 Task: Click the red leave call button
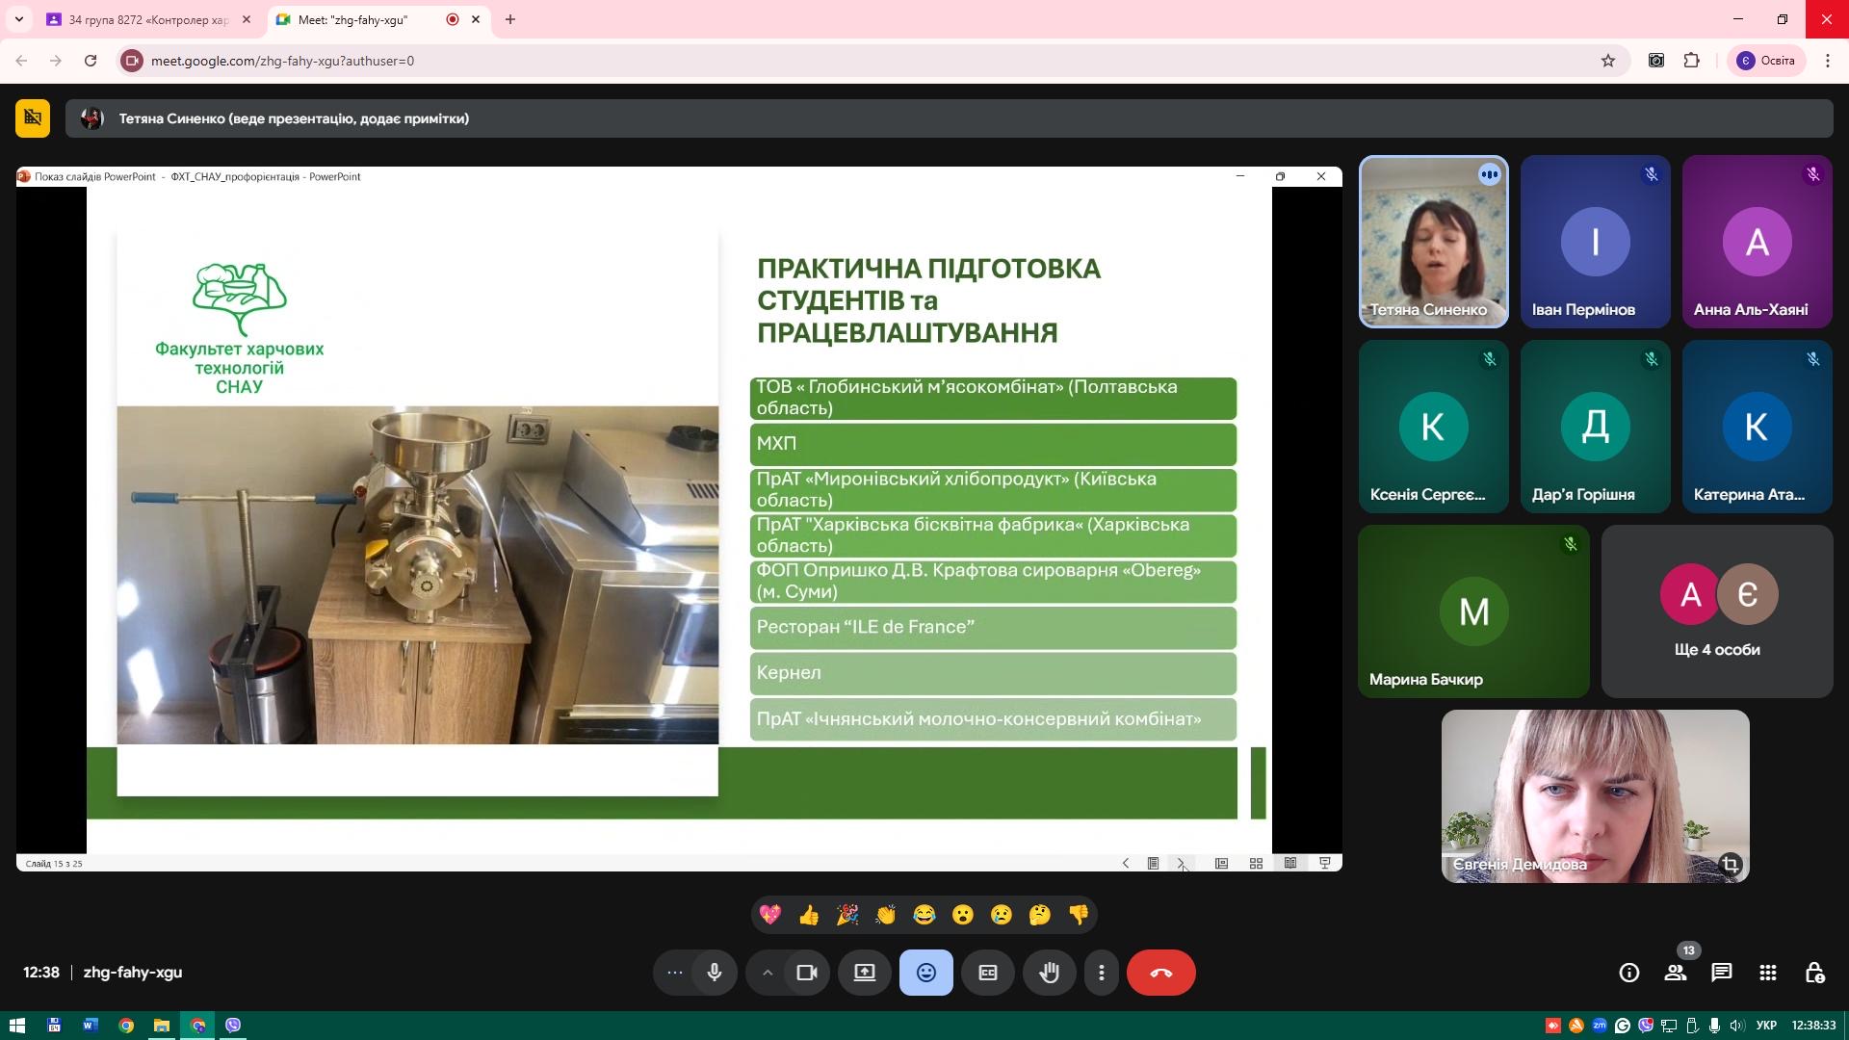pyautogui.click(x=1160, y=973)
